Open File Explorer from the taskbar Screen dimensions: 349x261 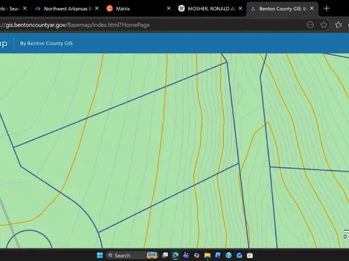tap(207, 255)
